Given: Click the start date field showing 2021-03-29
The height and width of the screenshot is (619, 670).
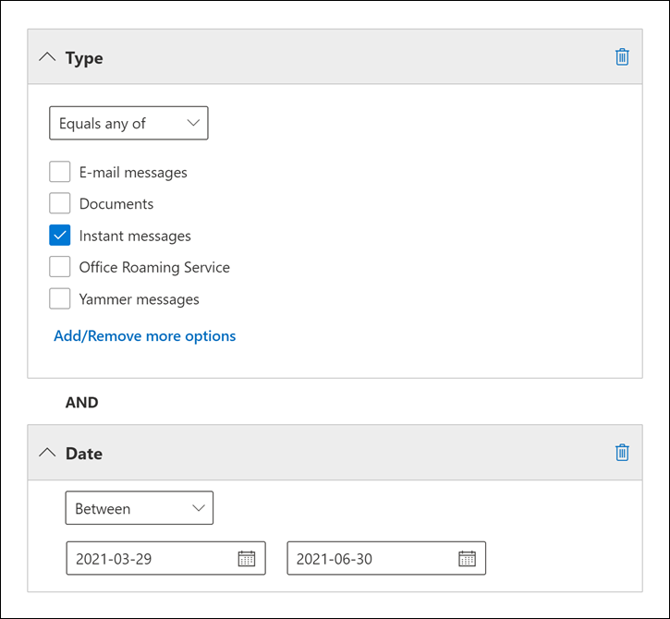Looking at the screenshot, I should pyautogui.click(x=148, y=559).
